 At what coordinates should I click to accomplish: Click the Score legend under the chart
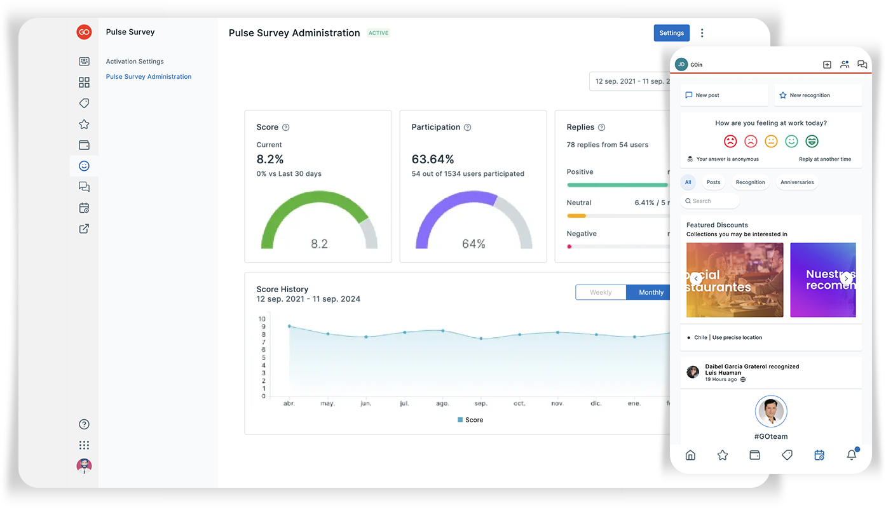[470, 420]
